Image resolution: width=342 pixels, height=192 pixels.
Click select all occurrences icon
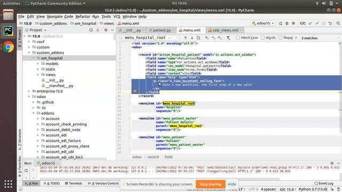click(220, 38)
